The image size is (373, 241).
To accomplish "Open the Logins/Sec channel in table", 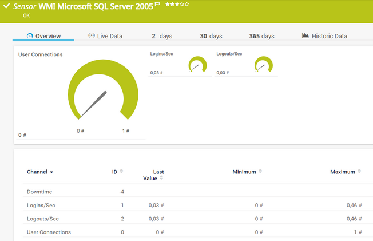I will click(x=41, y=205).
